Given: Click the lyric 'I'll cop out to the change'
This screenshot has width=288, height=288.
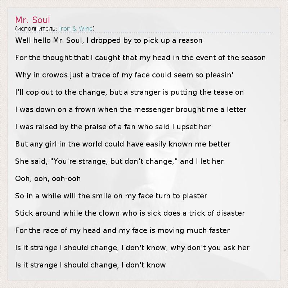Looking at the screenshot, I should click(130, 92).
